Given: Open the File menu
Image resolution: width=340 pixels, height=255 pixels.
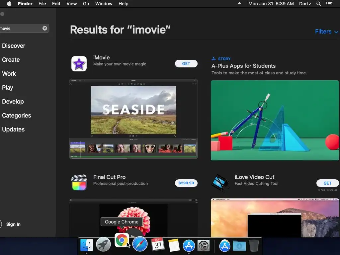Looking at the screenshot, I should tap(42, 4).
